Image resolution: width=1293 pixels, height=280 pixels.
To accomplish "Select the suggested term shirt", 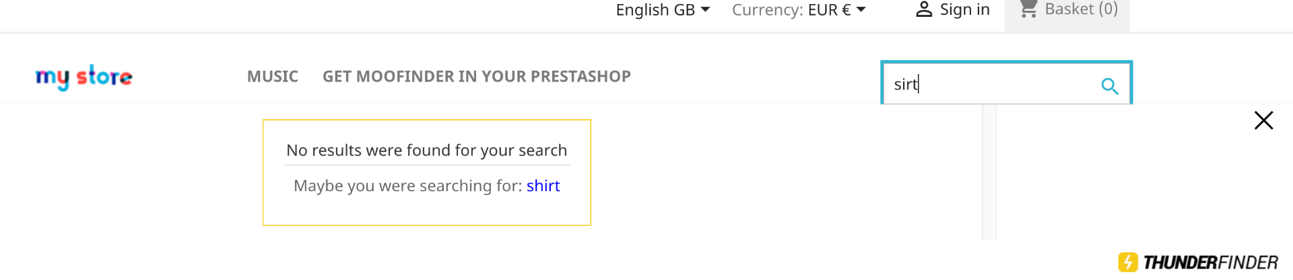I will (x=543, y=186).
